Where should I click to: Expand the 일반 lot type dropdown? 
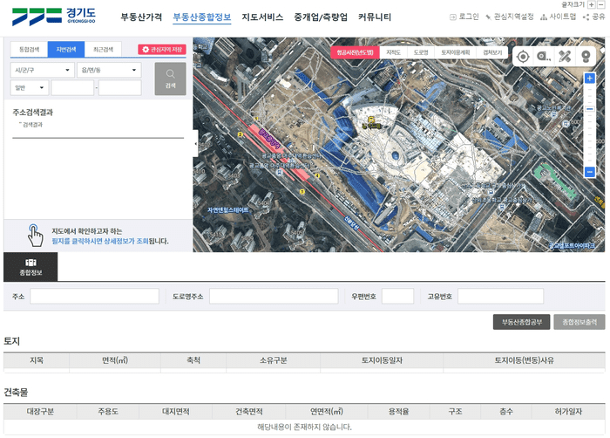click(30, 87)
